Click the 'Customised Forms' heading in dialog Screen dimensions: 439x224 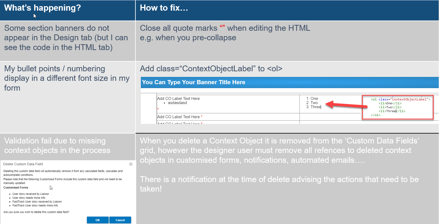pyautogui.click(x=16, y=188)
